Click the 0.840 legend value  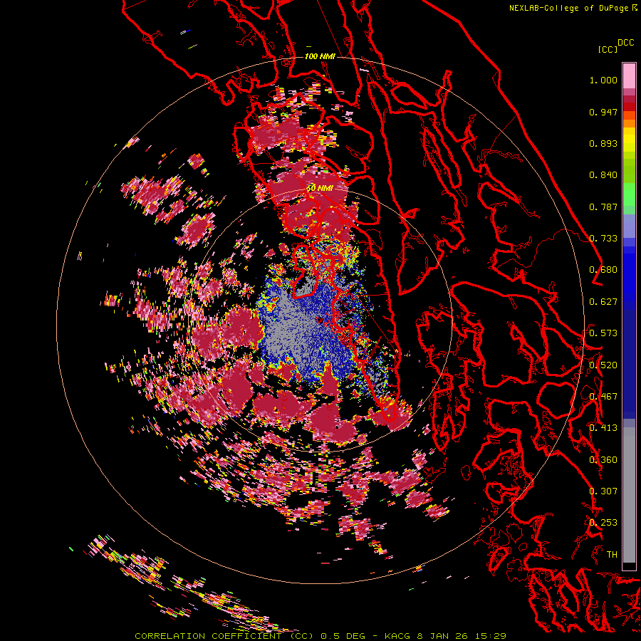pos(603,175)
